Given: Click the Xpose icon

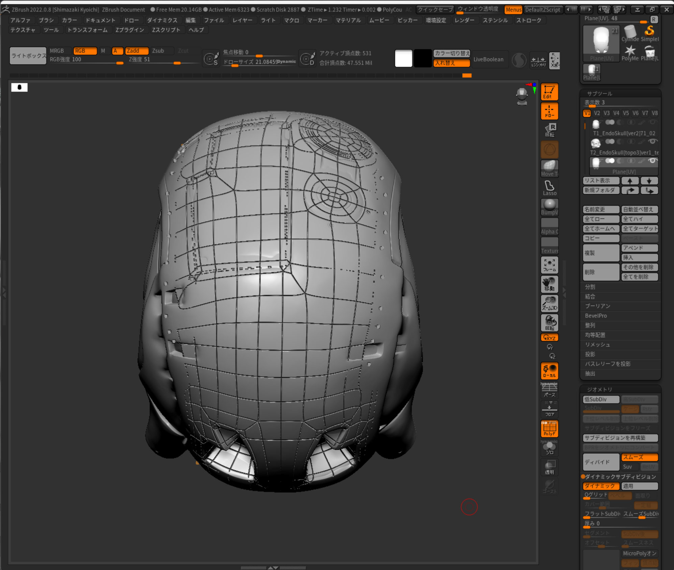Looking at the screenshot, I should [x=554, y=61].
